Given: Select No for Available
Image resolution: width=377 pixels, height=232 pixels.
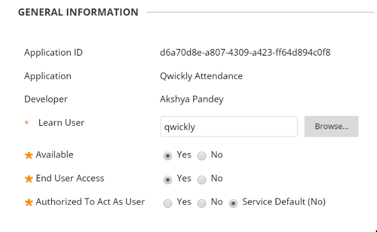Looking at the screenshot, I should coord(202,156).
